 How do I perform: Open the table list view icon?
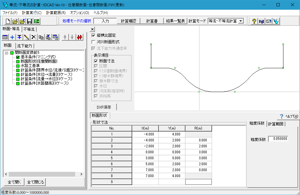point(5,37)
